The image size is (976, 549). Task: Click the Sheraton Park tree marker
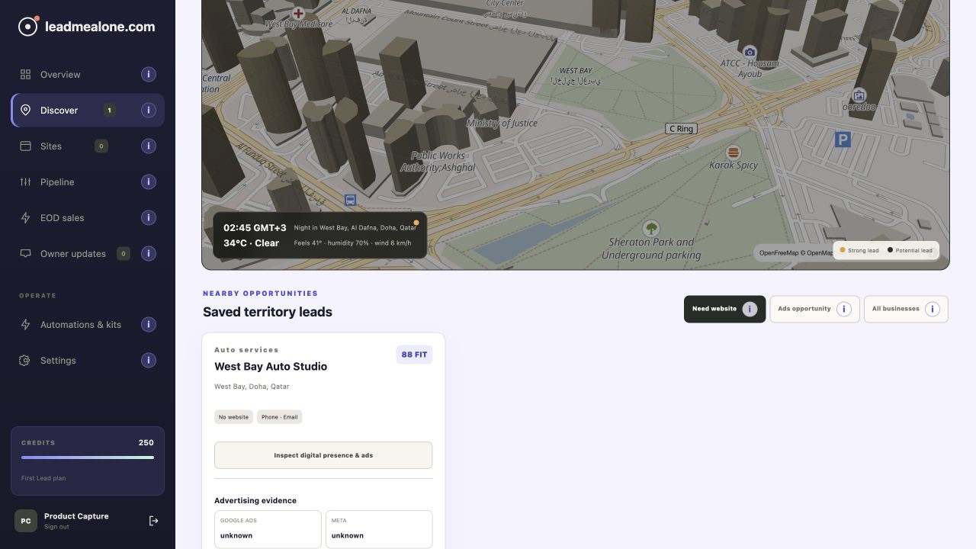(651, 228)
